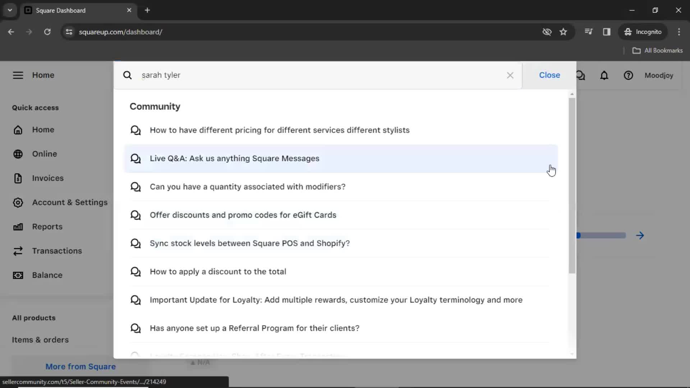Open All Bookmarks folder
690x388 pixels.
tap(657, 51)
